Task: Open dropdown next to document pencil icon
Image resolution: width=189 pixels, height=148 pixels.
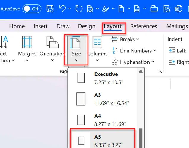Action: point(97,9)
